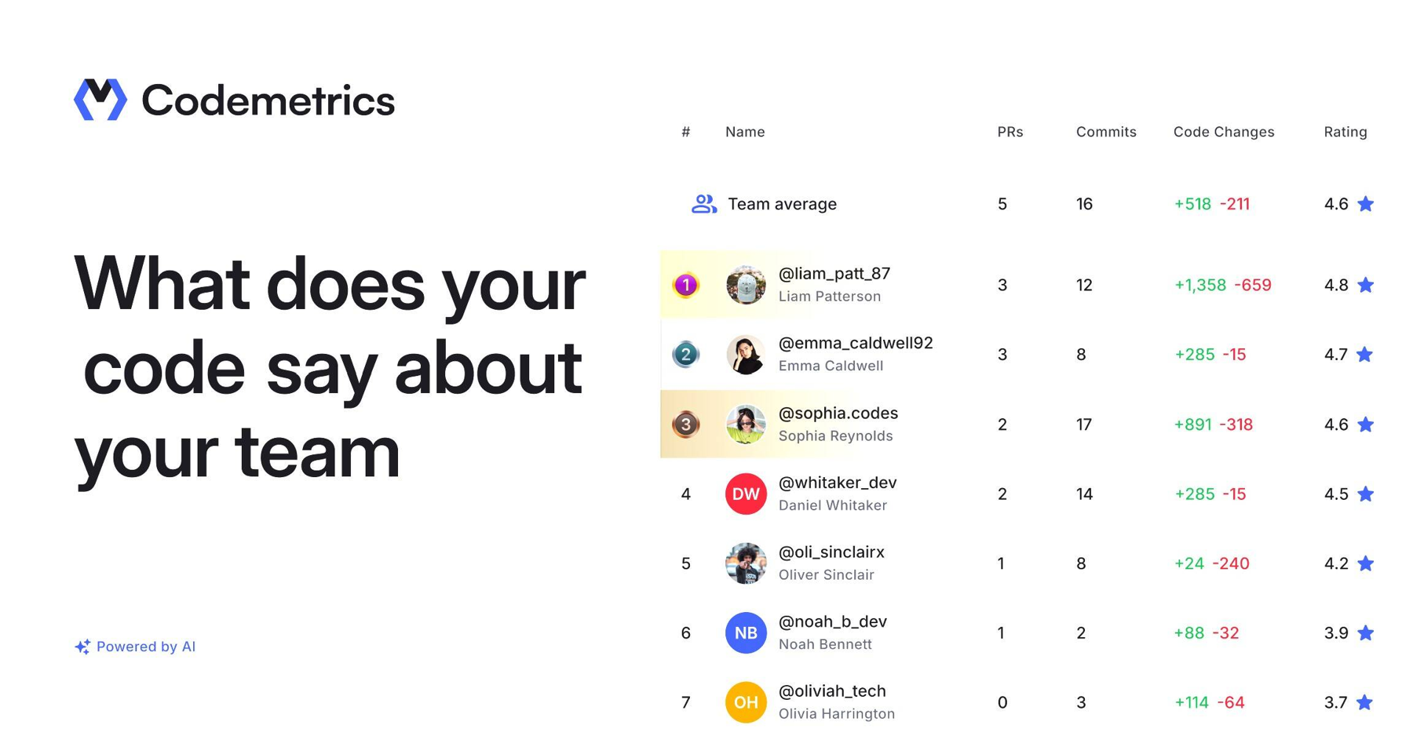The width and height of the screenshot is (1413, 747).
Task: Open the @sophia.codes username link
Action: [x=838, y=413]
